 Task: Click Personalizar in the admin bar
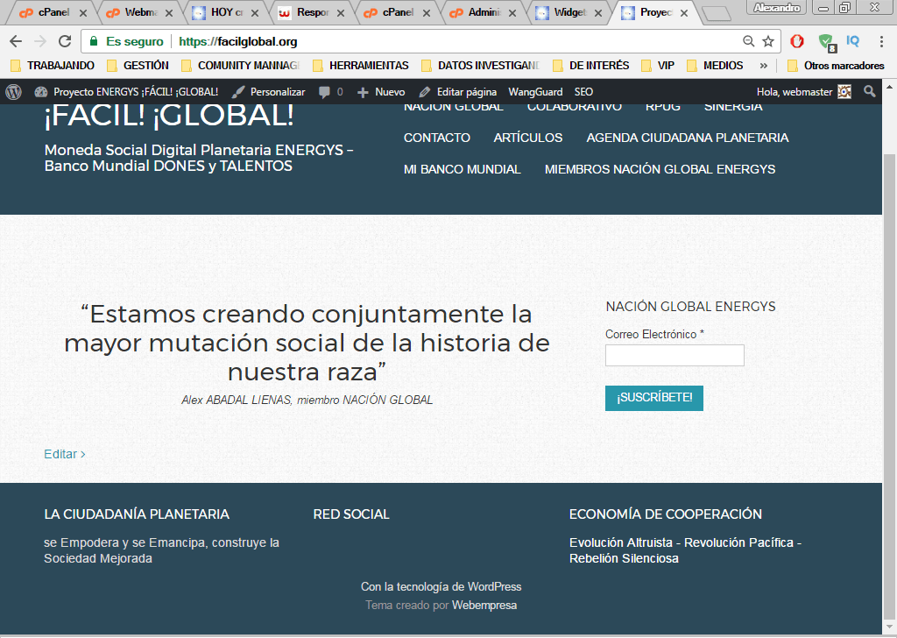point(270,92)
